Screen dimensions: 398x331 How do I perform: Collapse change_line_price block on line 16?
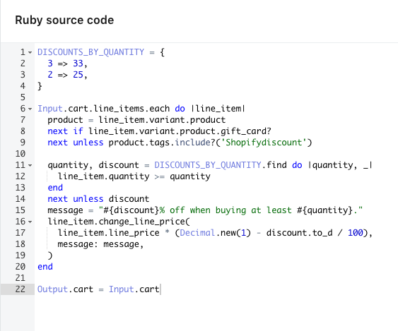pos(30,222)
